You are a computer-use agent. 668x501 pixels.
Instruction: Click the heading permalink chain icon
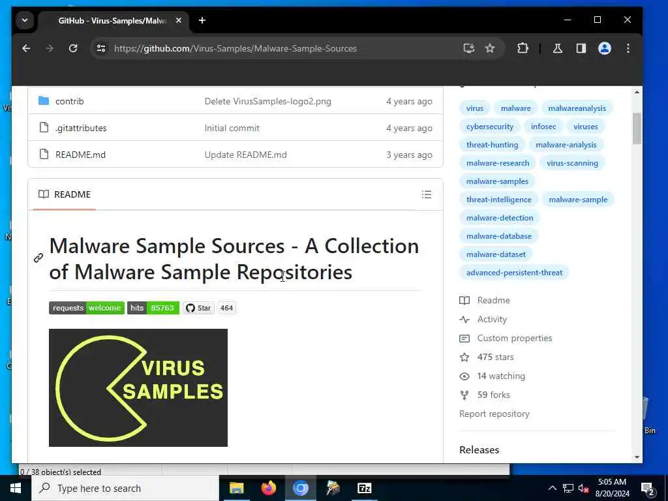[38, 258]
